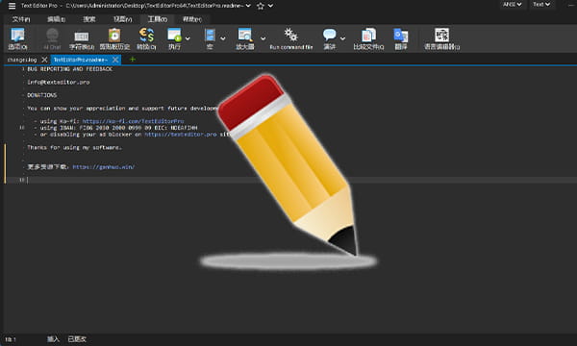Select the TextEditorPro.readme tab
Screen dimensions: 577x346
pyautogui.click(x=81, y=60)
